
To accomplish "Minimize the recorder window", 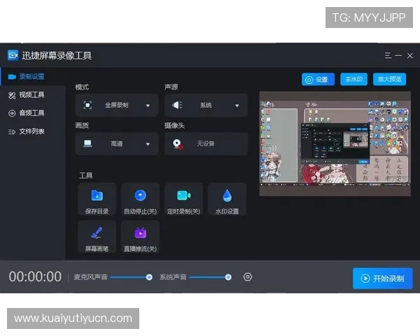I will pos(398,55).
